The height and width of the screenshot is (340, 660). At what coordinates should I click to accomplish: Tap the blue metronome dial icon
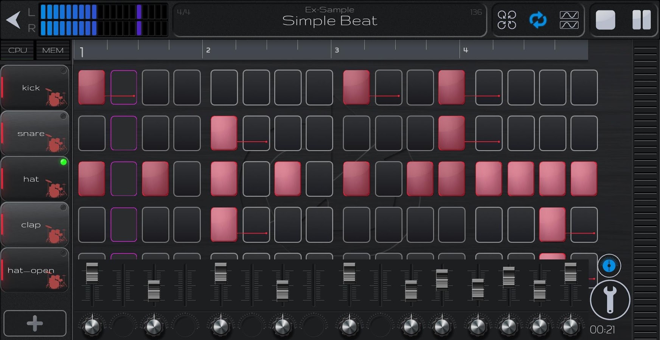click(x=609, y=266)
